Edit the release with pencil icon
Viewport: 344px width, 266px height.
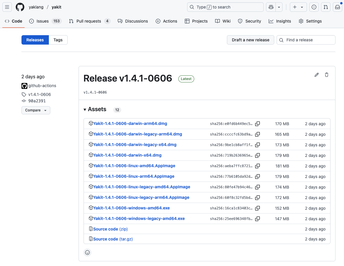tap(316, 75)
